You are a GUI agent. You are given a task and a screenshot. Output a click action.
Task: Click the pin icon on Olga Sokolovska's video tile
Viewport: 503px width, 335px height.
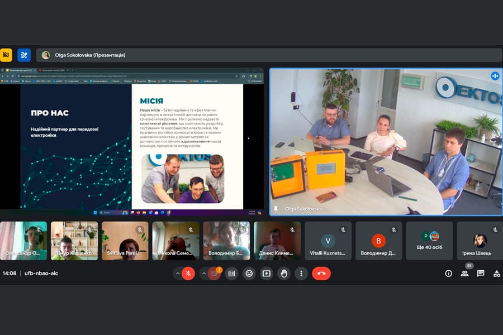click(276, 209)
